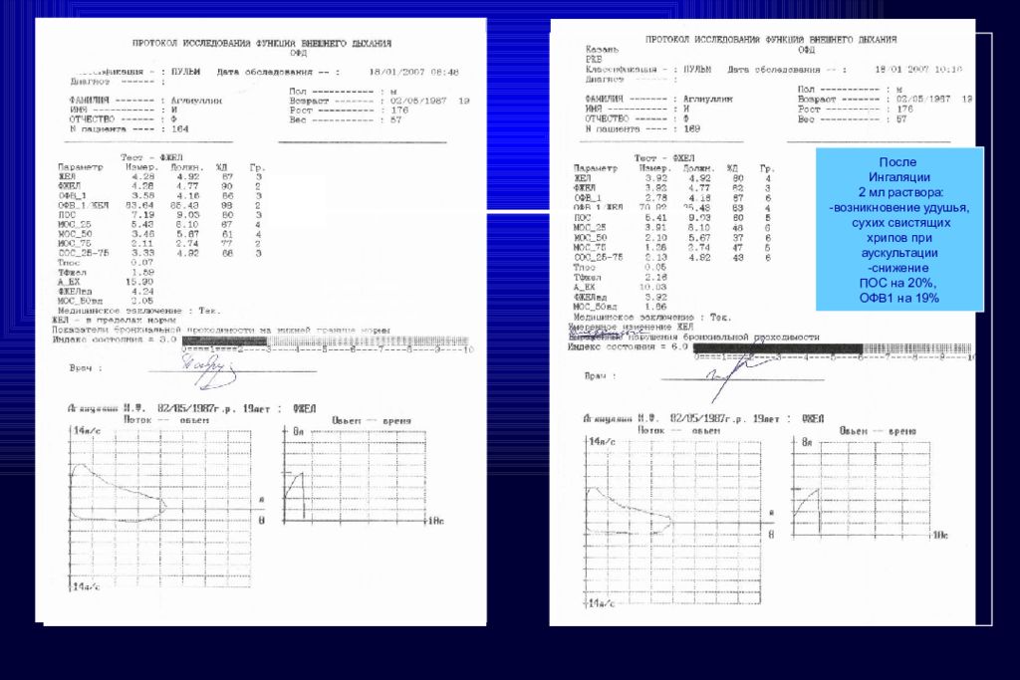Click 'ЖЕЛ - в пределах нормы' conclusion line
The image size is (1020, 680).
(114, 321)
